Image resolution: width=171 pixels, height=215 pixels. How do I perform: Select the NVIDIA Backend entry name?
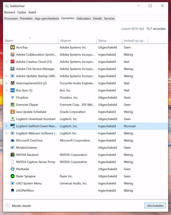[27, 155]
